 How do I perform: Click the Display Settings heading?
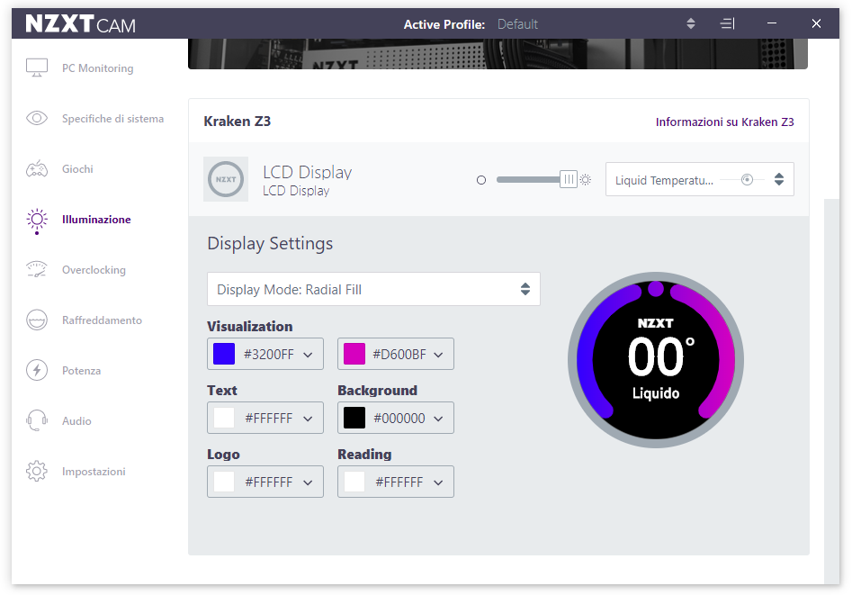tap(270, 243)
